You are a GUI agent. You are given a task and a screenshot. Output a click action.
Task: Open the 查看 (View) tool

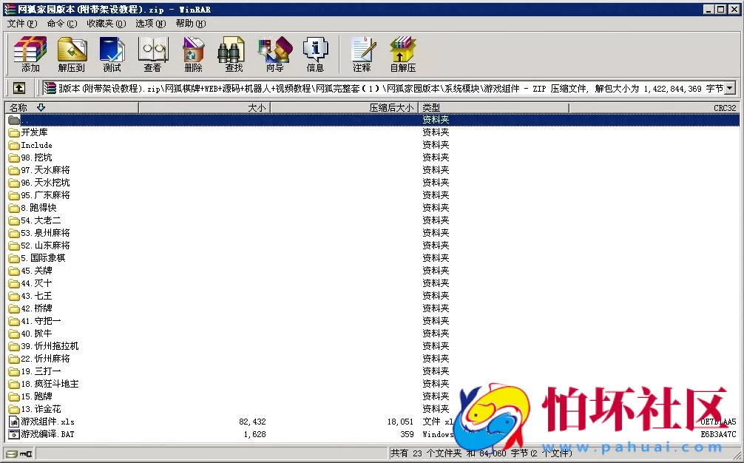tap(152, 53)
